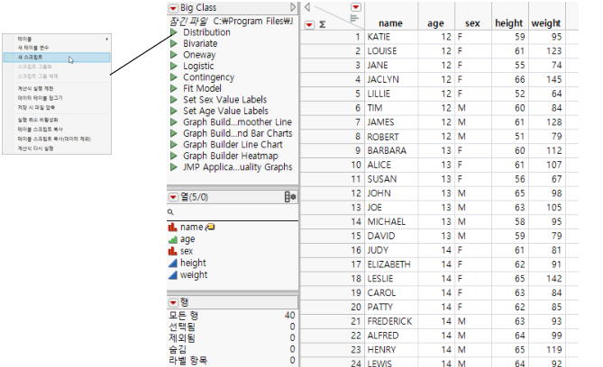Run the JMP Applica...uality Graphs green triangle

tap(174, 167)
